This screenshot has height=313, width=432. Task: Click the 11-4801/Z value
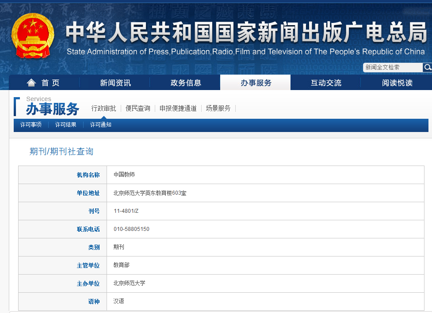coord(126,211)
